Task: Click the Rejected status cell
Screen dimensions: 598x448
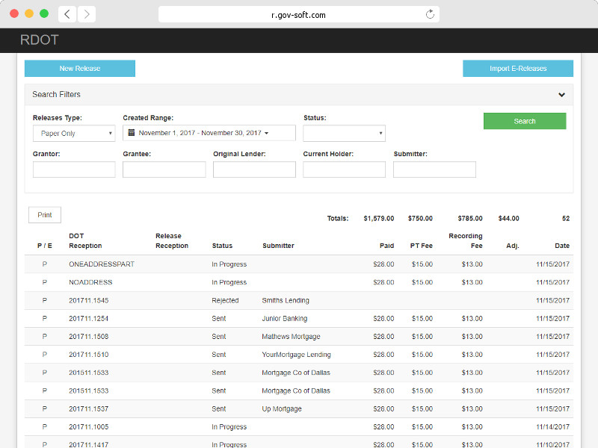Action: (225, 300)
